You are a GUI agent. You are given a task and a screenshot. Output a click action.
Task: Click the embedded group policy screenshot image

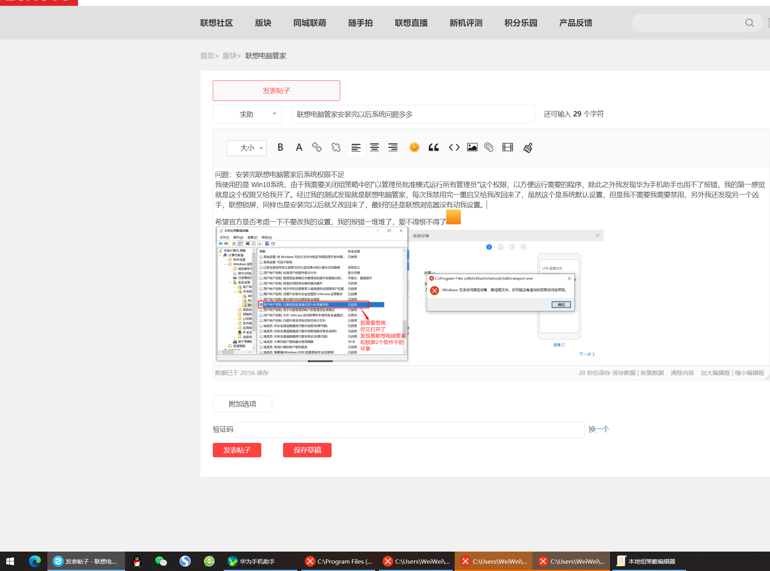tap(312, 294)
